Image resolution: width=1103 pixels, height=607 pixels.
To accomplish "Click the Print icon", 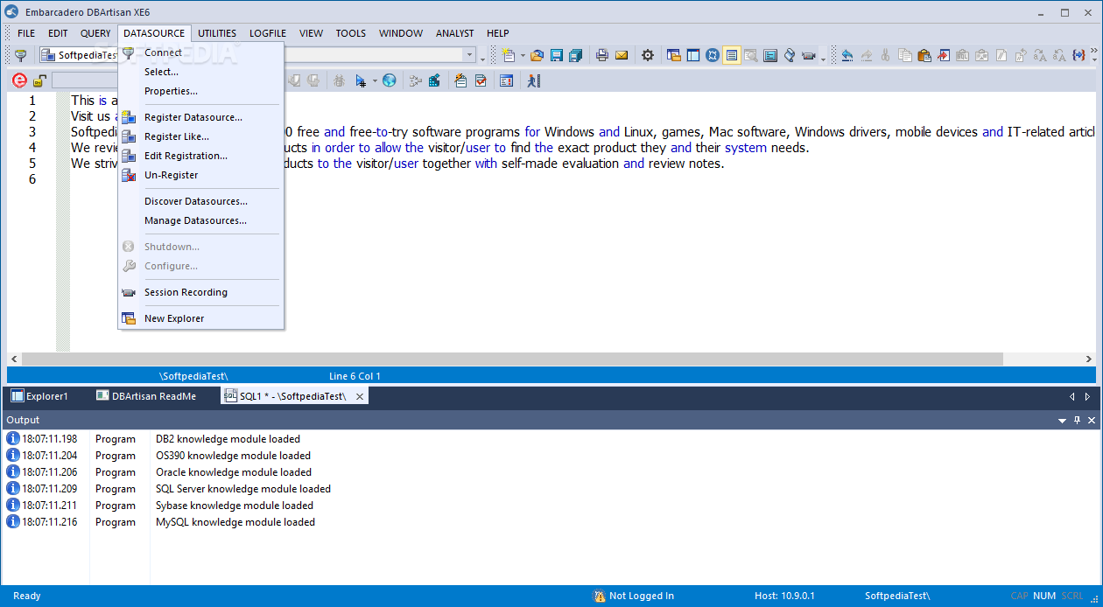I will 602,55.
